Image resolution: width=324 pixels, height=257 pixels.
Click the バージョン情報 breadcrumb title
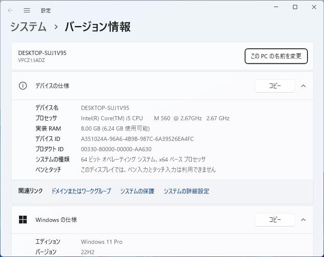pos(98,27)
